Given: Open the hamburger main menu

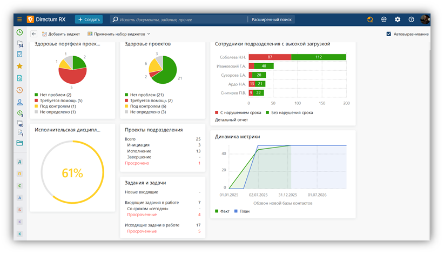Looking at the screenshot, I should point(19,19).
